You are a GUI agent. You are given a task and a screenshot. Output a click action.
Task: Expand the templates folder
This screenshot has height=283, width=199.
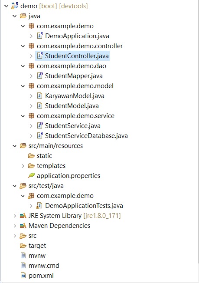click(x=23, y=166)
